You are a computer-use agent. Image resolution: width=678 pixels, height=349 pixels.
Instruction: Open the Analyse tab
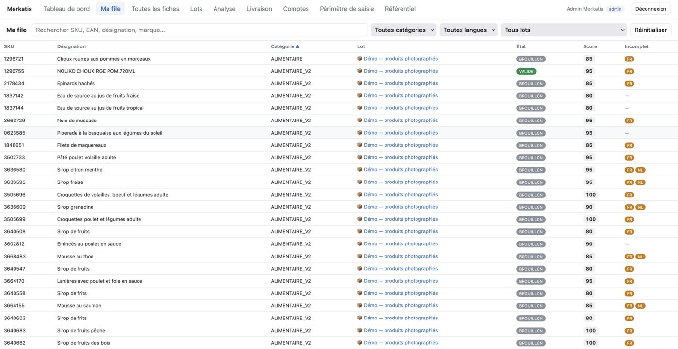224,9
